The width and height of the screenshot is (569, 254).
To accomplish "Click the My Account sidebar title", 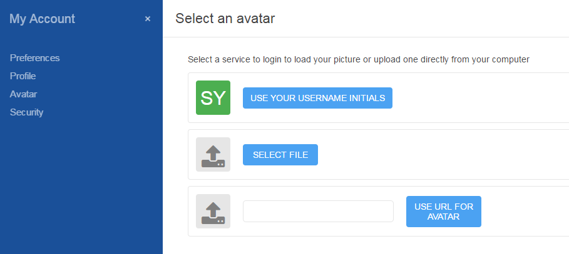I will (42, 19).
